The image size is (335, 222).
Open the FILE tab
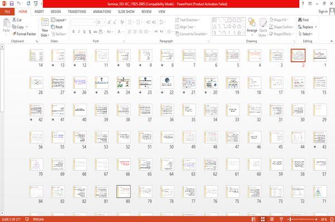pyautogui.click(x=7, y=12)
